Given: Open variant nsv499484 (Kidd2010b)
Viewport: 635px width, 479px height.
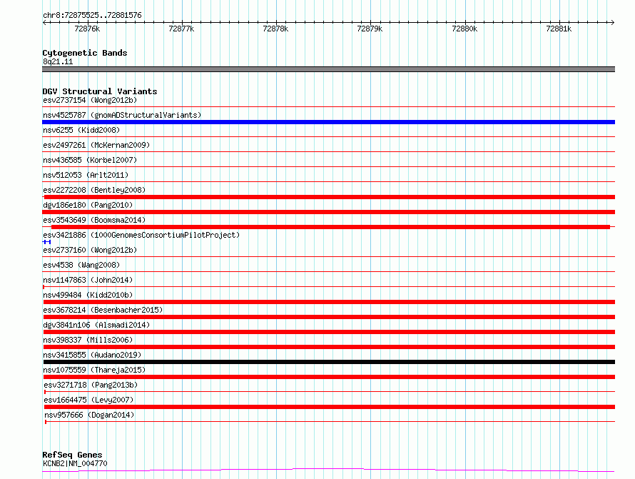Looking at the screenshot, I should pyautogui.click(x=88, y=295).
